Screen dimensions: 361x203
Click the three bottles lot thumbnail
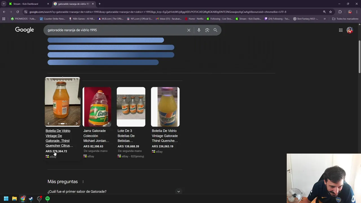pos(131,107)
